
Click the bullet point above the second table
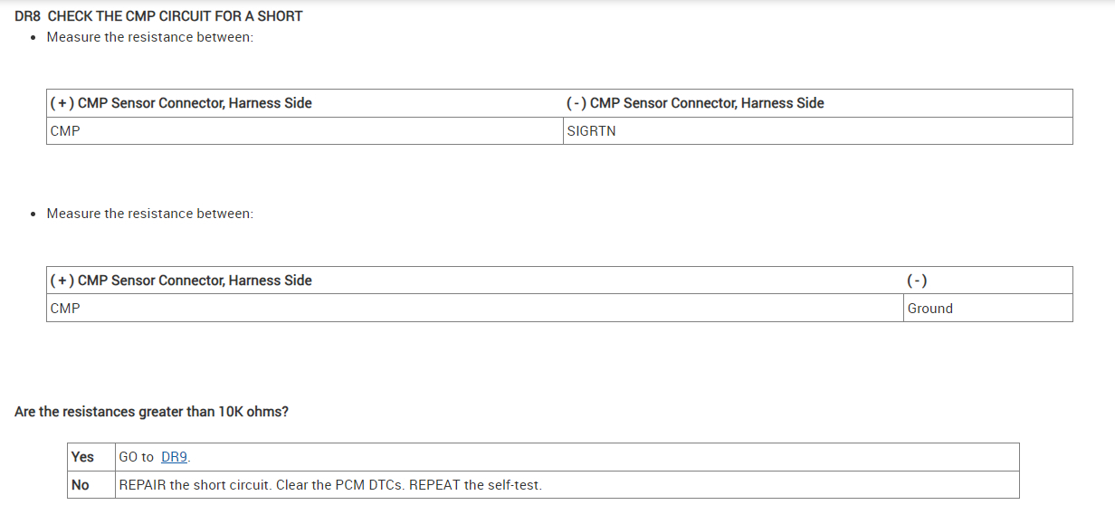point(33,214)
